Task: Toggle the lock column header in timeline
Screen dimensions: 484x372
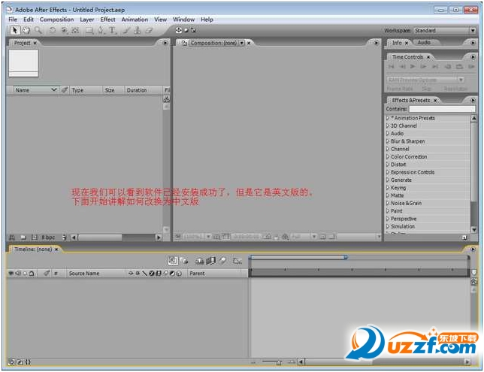Action: (x=32, y=274)
